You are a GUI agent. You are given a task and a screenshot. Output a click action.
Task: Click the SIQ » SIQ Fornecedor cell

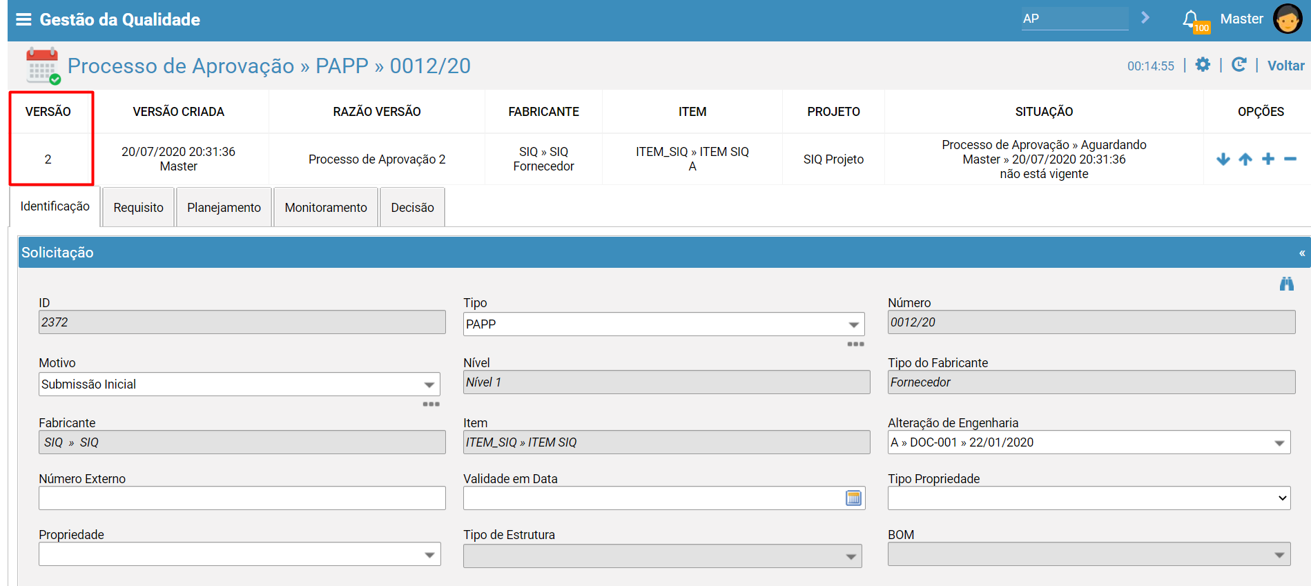click(x=544, y=159)
